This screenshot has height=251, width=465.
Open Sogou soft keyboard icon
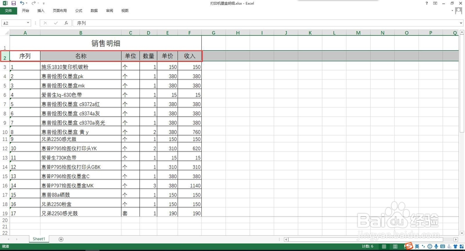tap(443, 246)
